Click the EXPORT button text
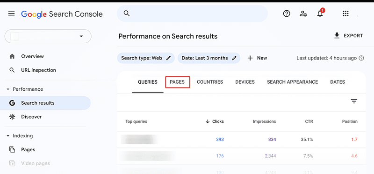 coord(353,36)
